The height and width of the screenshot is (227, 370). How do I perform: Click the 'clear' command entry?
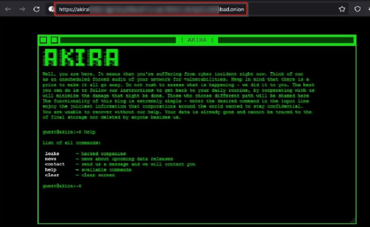(52, 175)
